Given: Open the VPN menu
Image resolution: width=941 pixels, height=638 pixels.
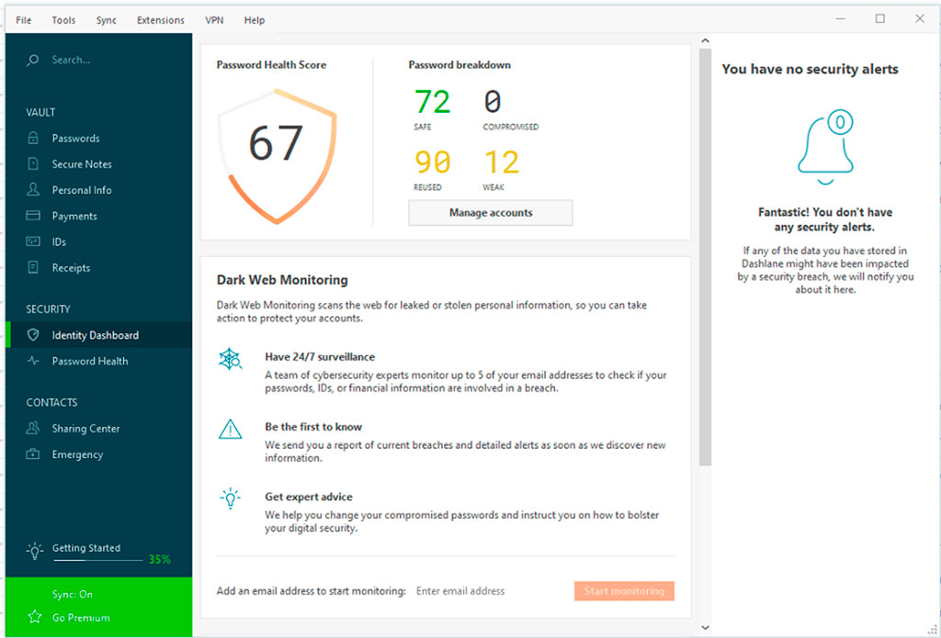Looking at the screenshot, I should (x=214, y=20).
